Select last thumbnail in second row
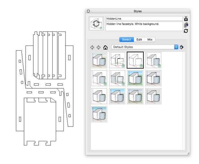The width and height of the screenshot is (199, 164). (153, 78)
